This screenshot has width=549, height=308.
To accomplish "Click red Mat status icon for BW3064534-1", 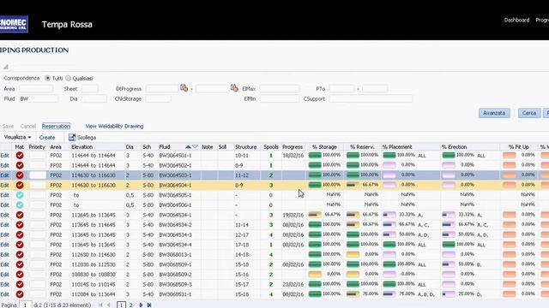I will (20, 215).
